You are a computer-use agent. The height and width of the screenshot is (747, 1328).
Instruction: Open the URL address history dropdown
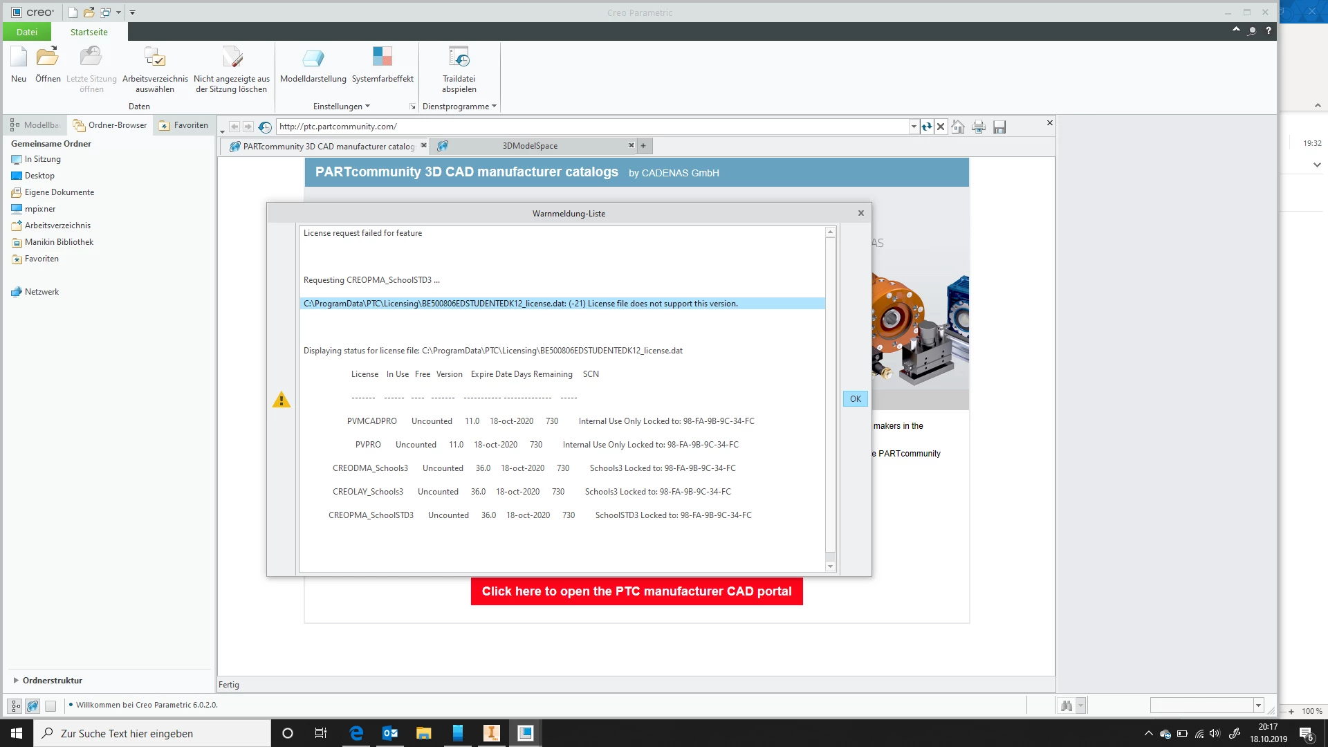pos(914,127)
